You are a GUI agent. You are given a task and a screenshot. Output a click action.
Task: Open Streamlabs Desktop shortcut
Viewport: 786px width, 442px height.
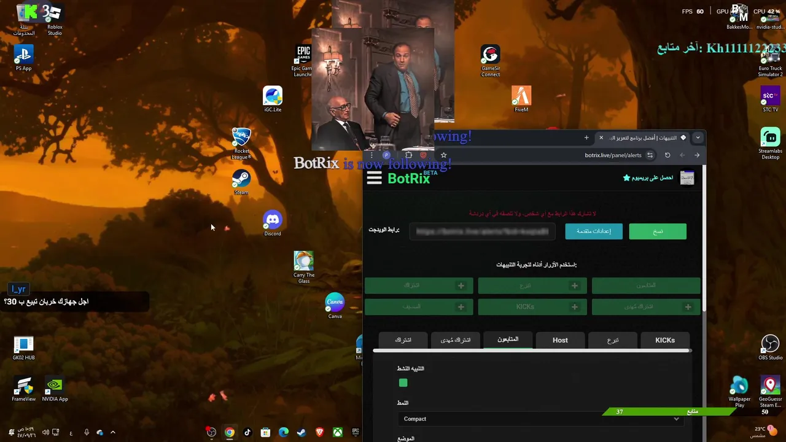coord(770,144)
